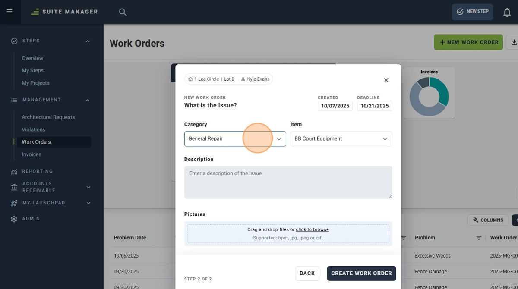Click the Deadline date field 10/21/2025
Image resolution: width=518 pixels, height=289 pixels.
pos(375,106)
